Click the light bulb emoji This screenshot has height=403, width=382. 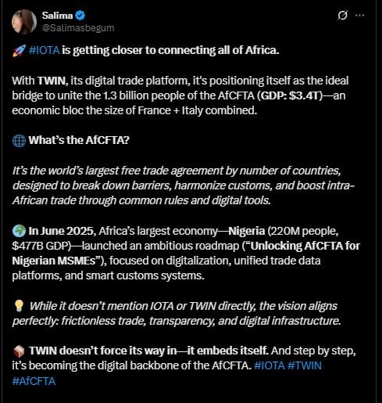19,306
